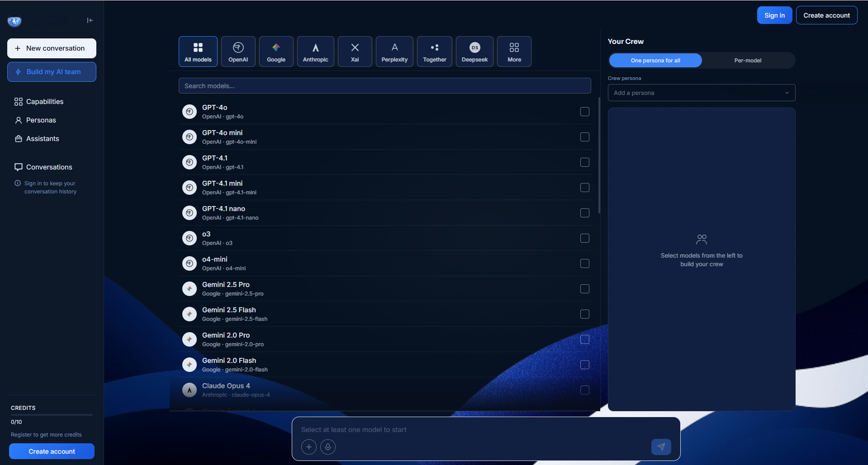The image size is (868, 465).
Task: Click the sidebar Create account button
Action: point(52,451)
